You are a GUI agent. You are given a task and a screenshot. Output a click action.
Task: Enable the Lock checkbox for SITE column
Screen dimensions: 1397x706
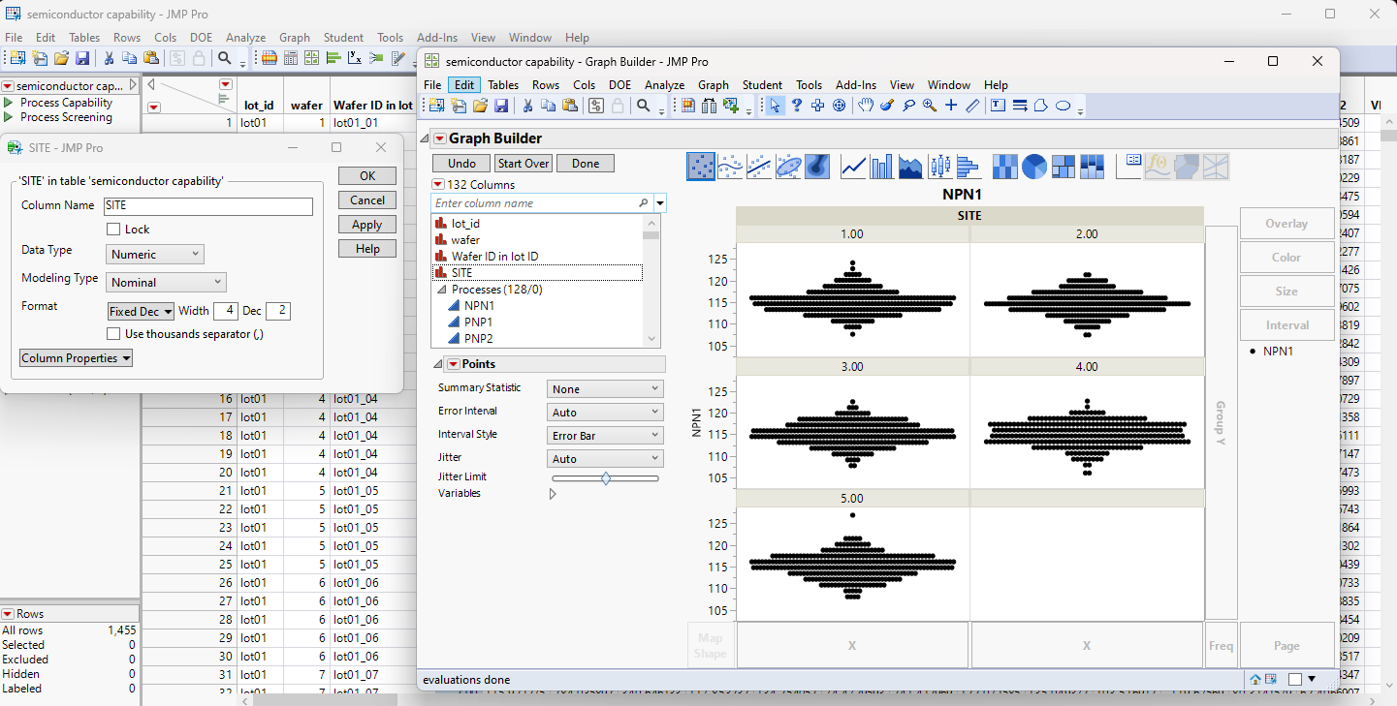click(x=113, y=230)
